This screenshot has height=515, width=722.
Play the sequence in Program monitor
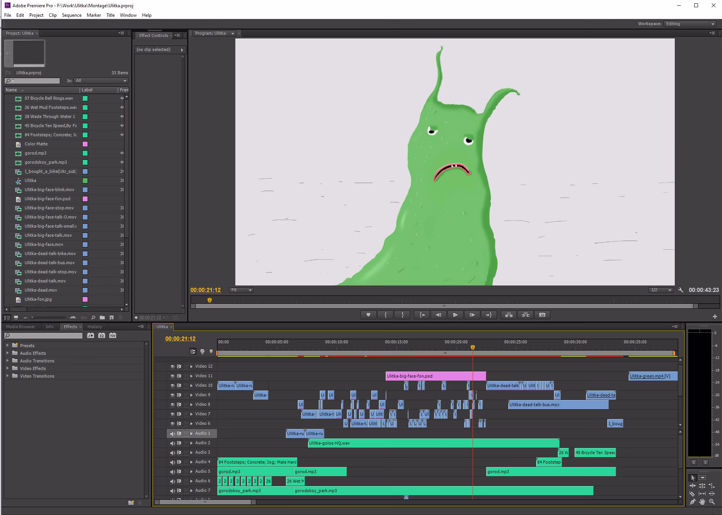click(x=455, y=315)
